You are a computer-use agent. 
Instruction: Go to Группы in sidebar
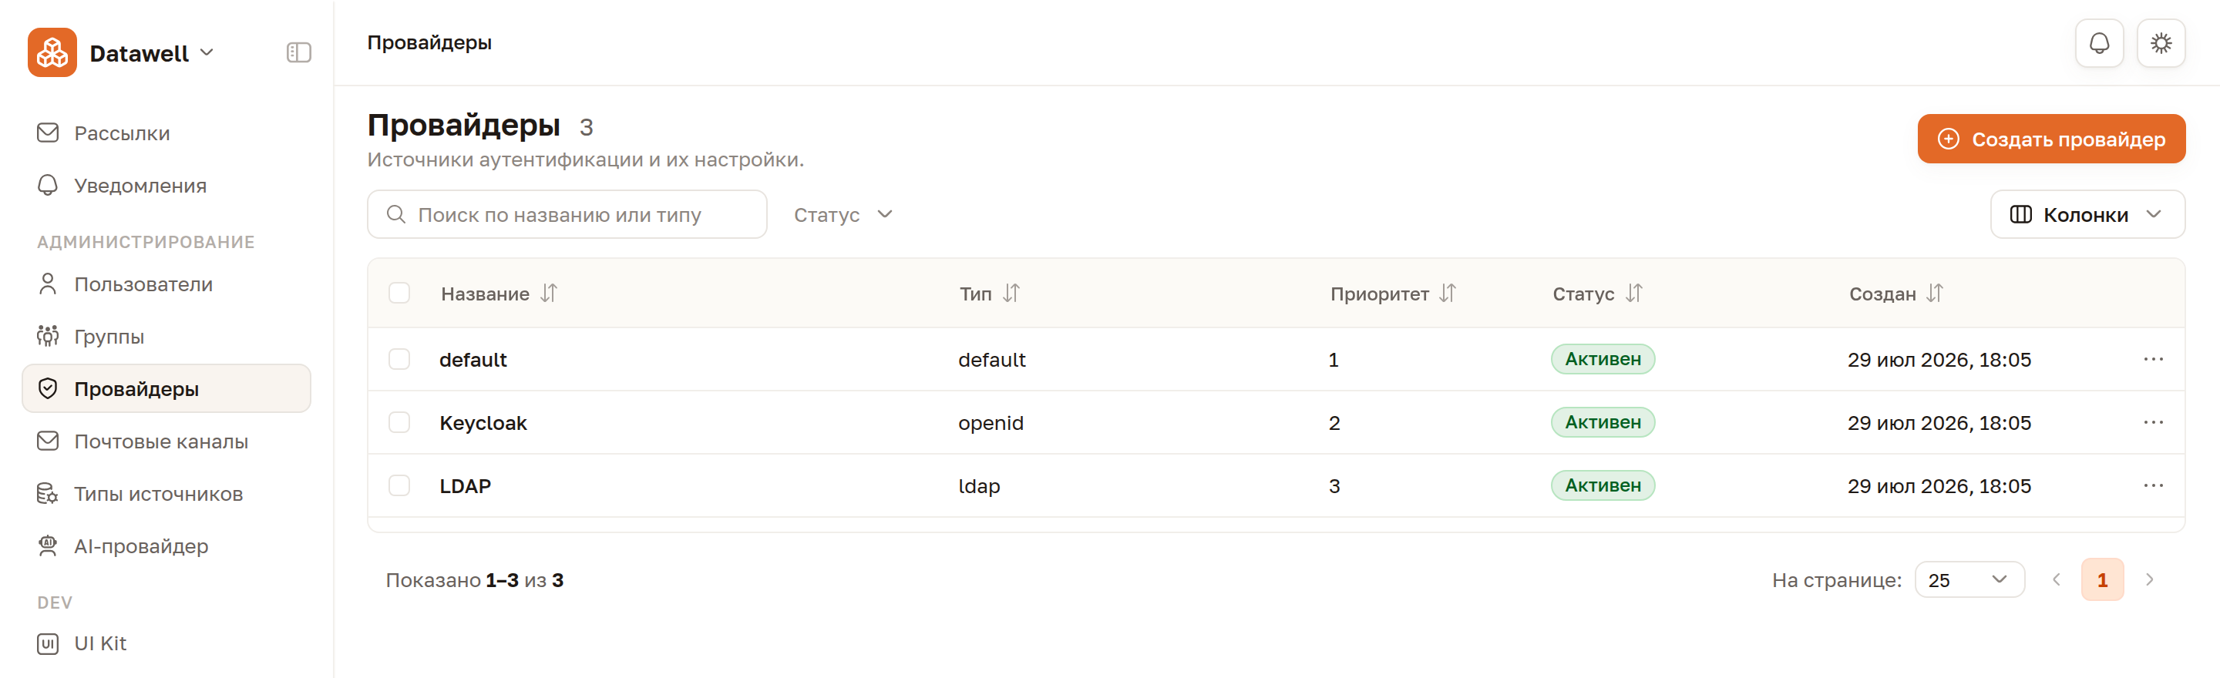[166, 336]
